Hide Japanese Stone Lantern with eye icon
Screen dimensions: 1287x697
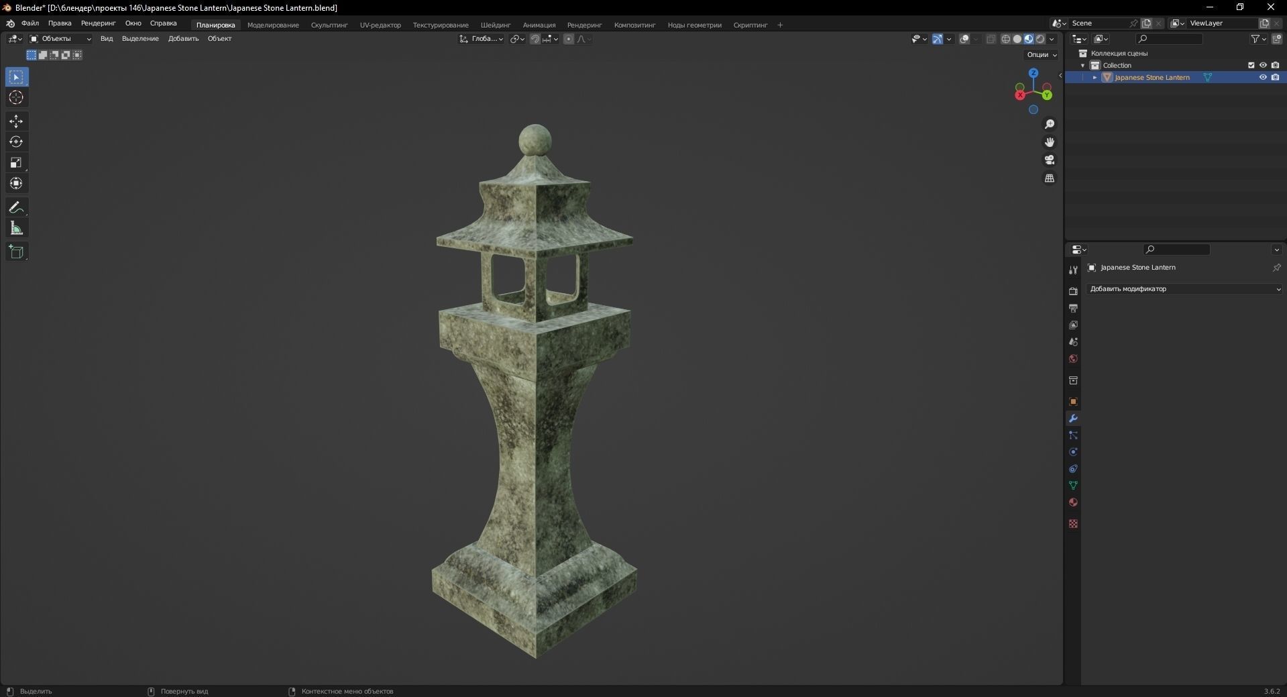click(1263, 77)
